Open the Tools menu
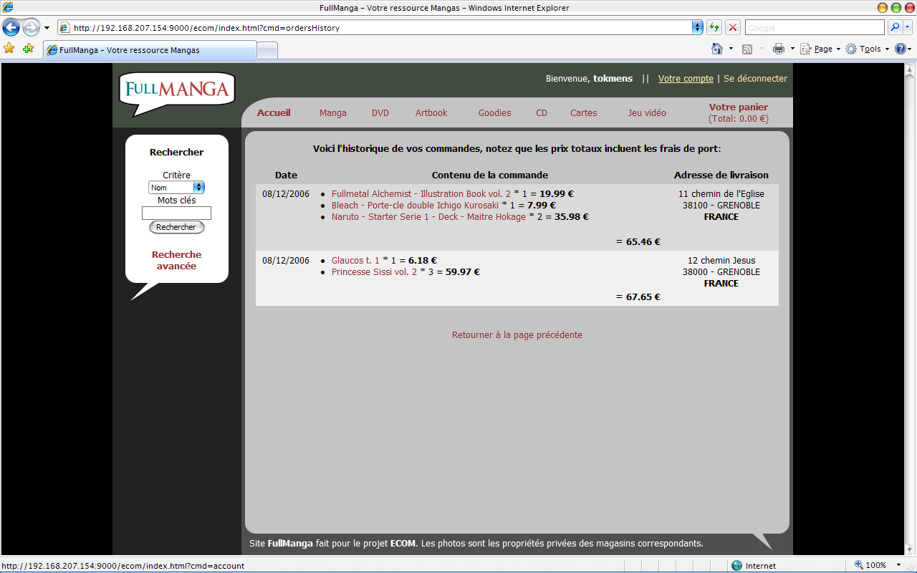The width and height of the screenshot is (917, 573). 867,49
